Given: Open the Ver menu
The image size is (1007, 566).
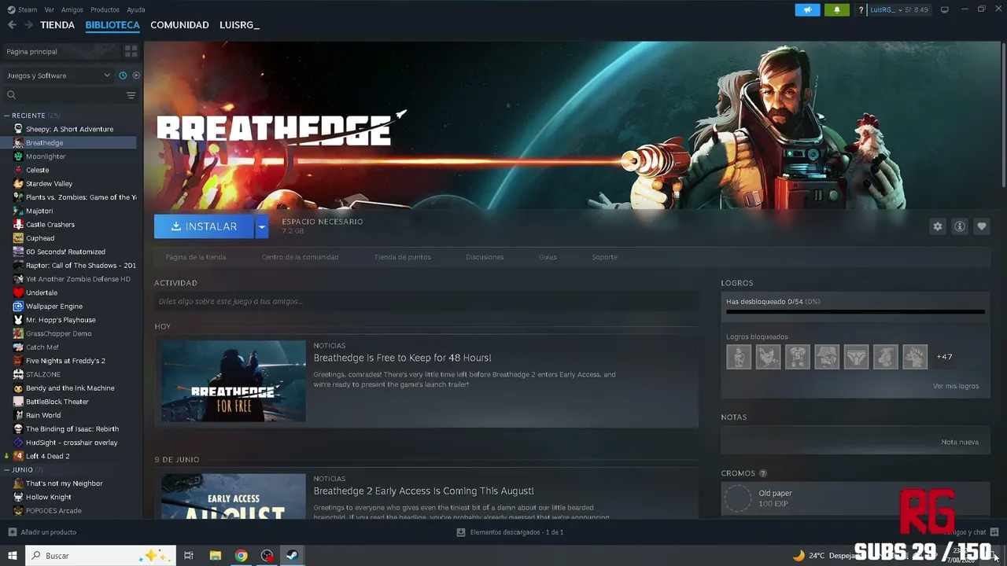Looking at the screenshot, I should coord(50,9).
